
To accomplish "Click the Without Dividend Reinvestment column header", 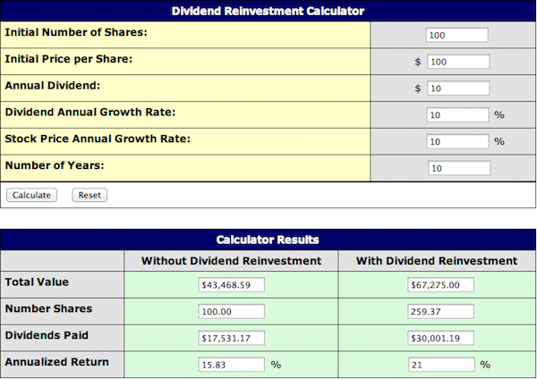I will click(x=231, y=261).
